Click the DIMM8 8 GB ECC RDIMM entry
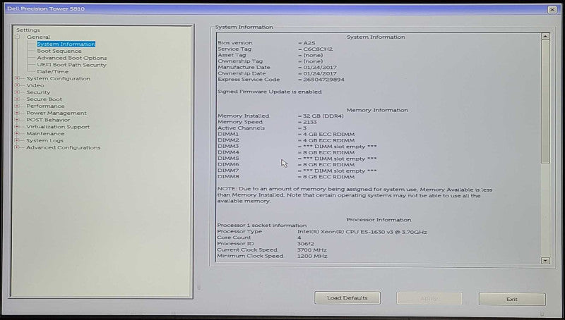565x320 pixels. (x=328, y=176)
